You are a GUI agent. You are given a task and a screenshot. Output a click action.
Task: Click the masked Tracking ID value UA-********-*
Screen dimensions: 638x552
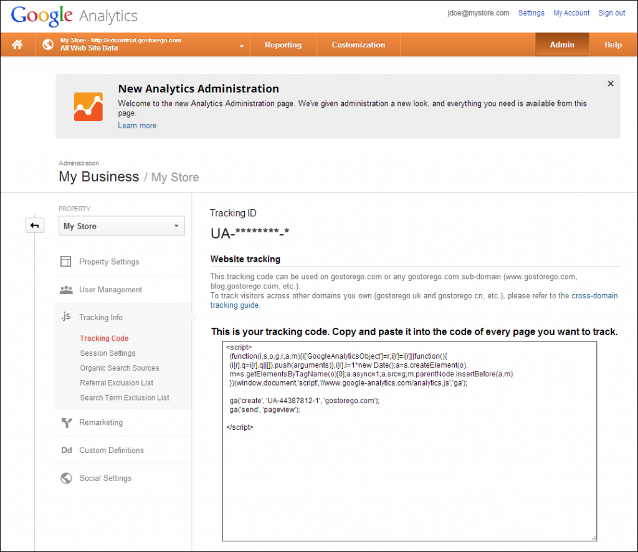click(250, 234)
